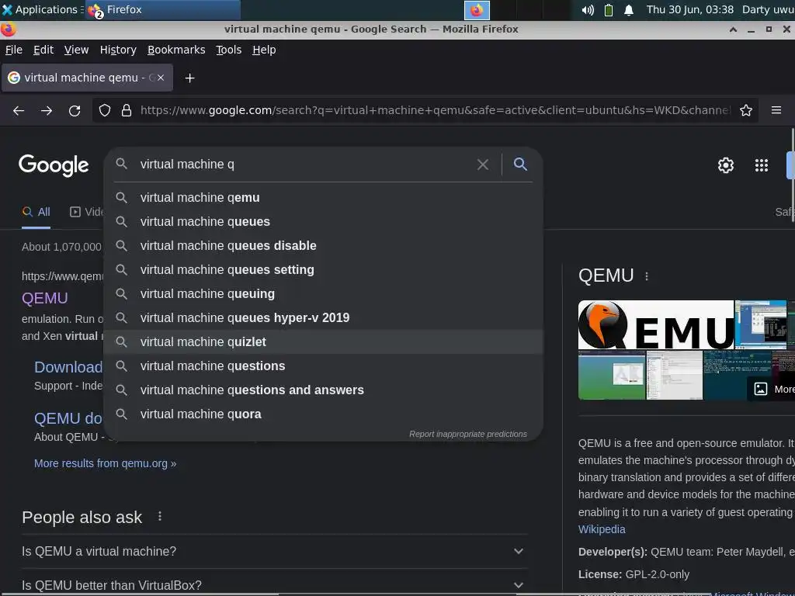
Task: Choose suggestion 'virtual machine quizlet'
Action: click(x=323, y=341)
